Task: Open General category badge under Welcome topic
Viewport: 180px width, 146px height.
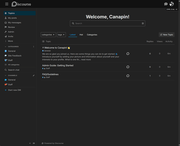Action: click(x=46, y=51)
